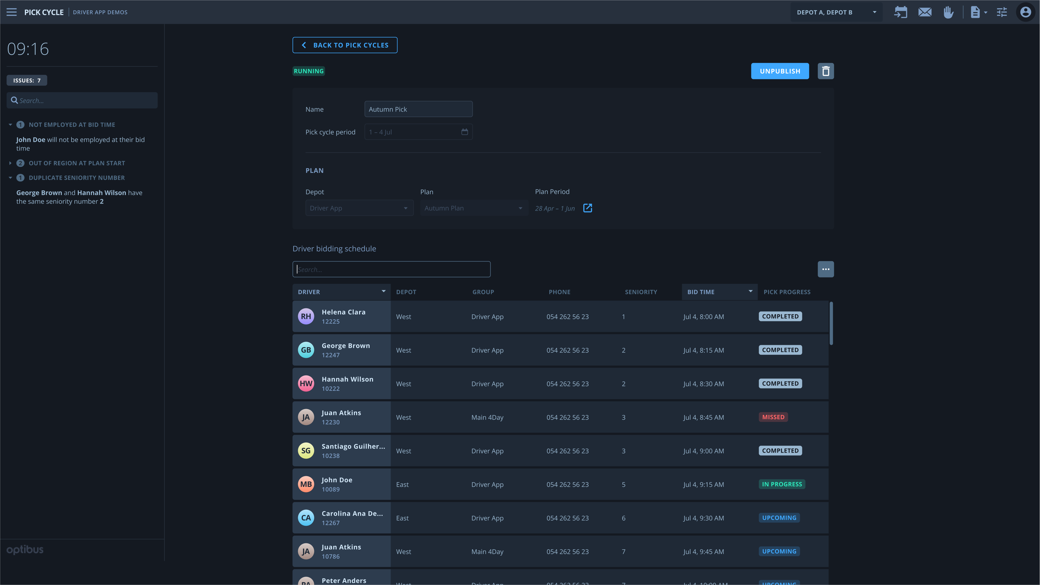Open the email notifications icon in the toolbar

925,12
